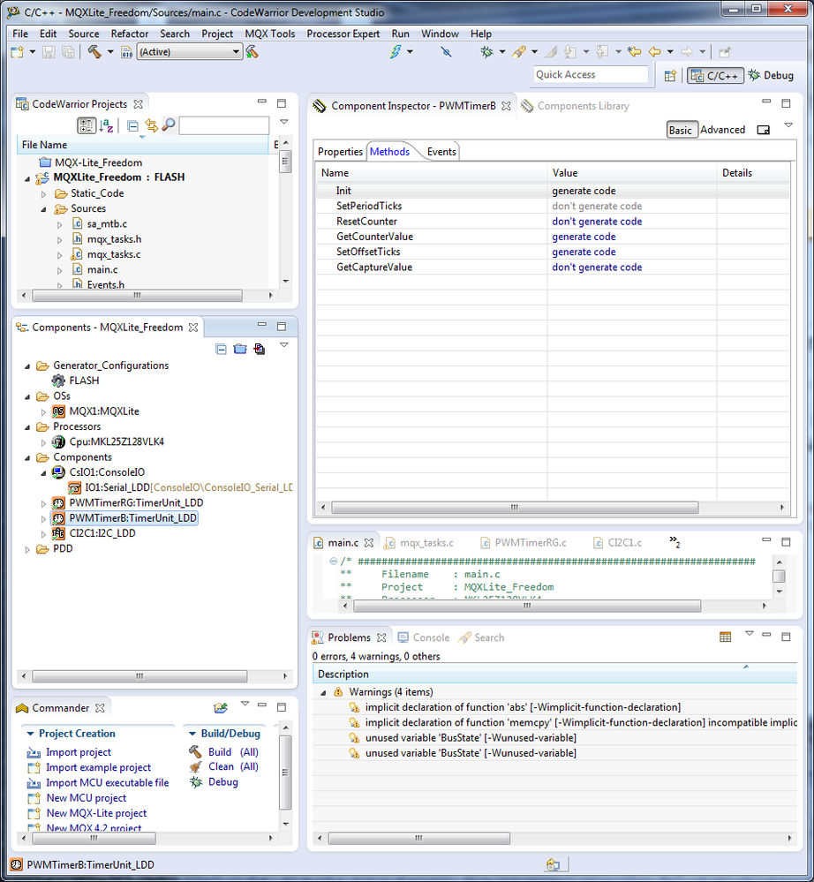
Task: Click the Commander panel open-folder icon
Action: (220, 707)
